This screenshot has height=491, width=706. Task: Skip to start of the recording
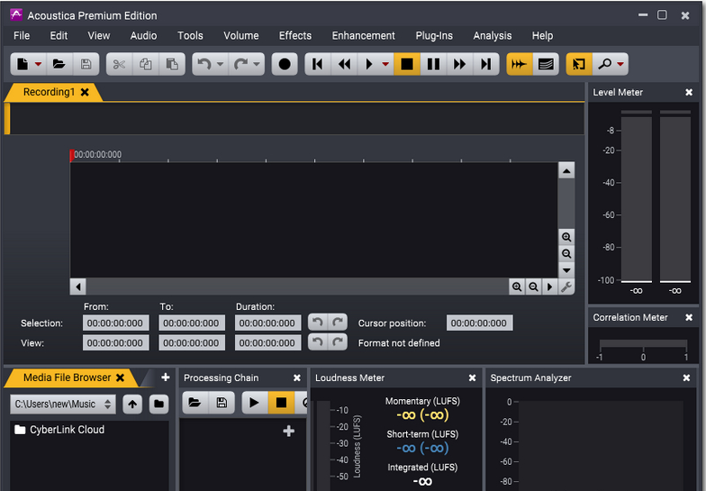[317, 65]
